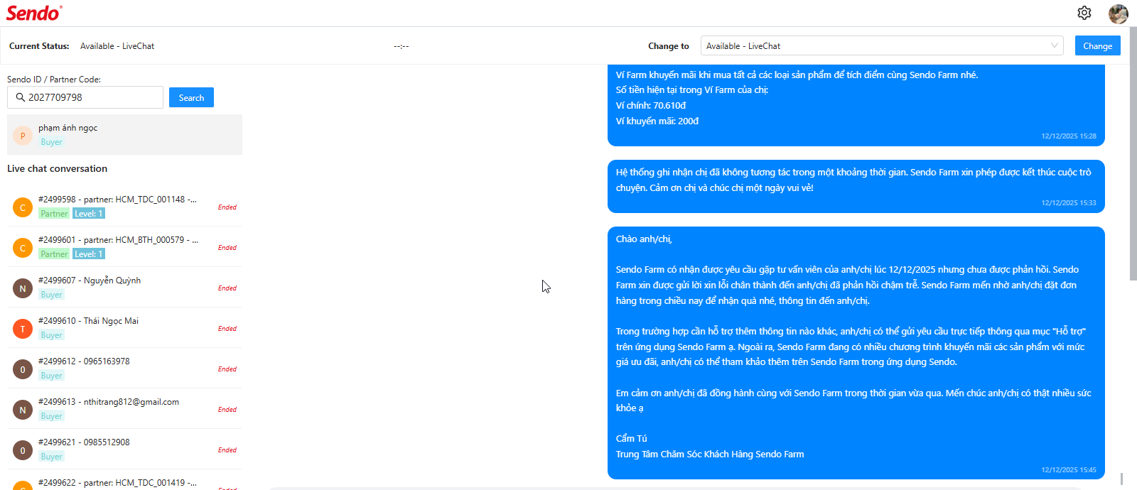1137x490 pixels.
Task: Click the Live chat conversation heading
Action: coord(57,168)
